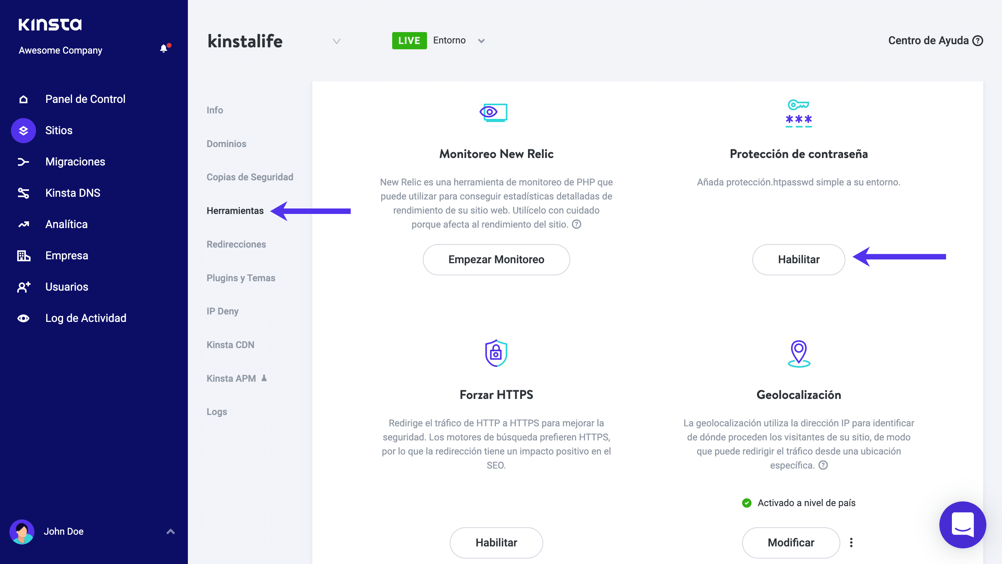1002x564 pixels.
Task: Click the Empezar Monitoreo button
Action: tap(496, 260)
